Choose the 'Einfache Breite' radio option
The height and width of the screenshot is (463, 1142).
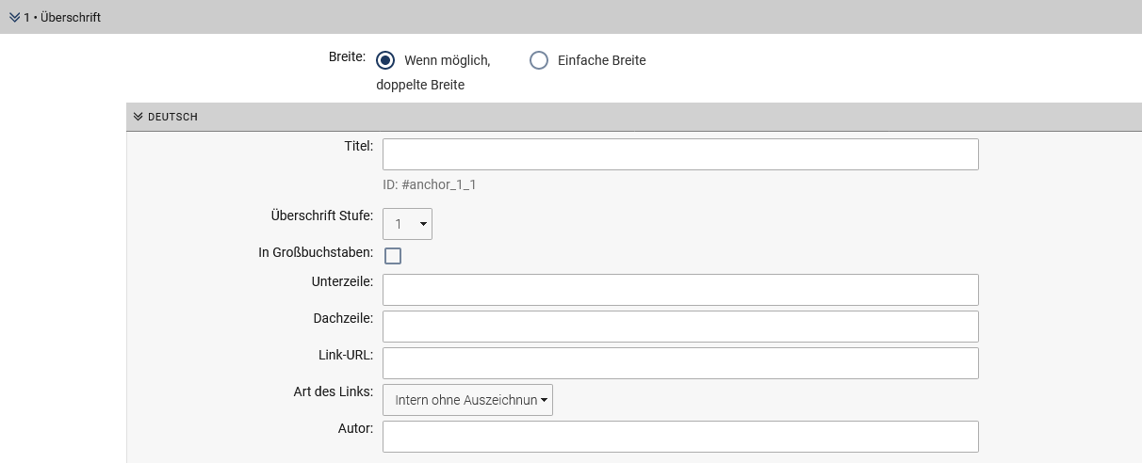[539, 60]
